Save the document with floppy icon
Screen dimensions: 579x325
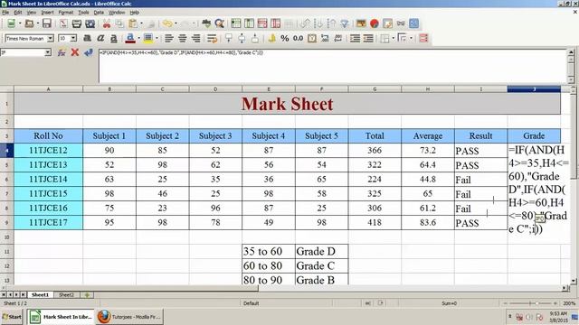coord(46,23)
